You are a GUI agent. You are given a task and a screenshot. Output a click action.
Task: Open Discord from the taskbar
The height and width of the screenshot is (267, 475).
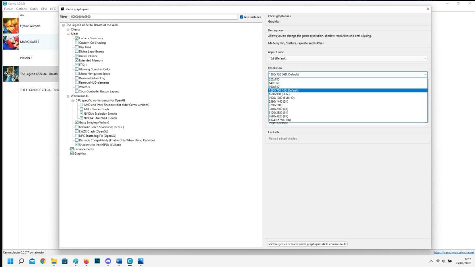point(108,261)
